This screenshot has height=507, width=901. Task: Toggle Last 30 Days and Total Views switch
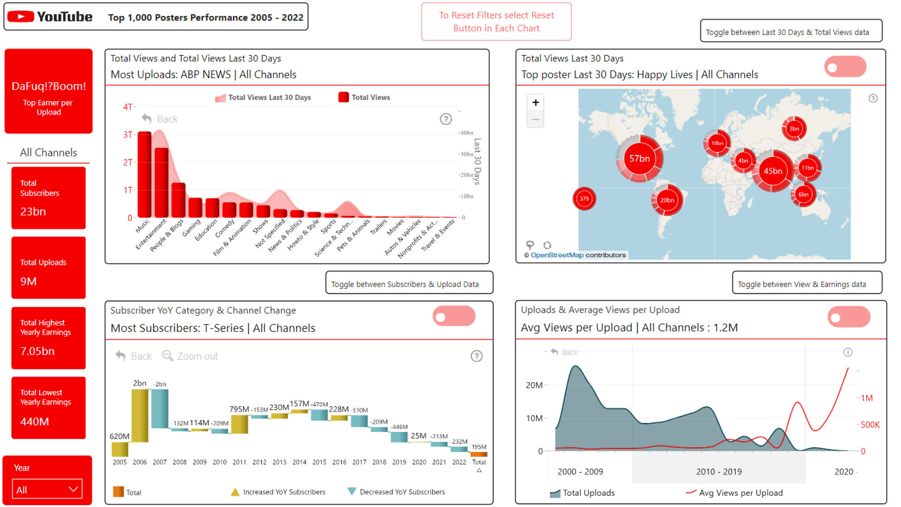tap(845, 67)
